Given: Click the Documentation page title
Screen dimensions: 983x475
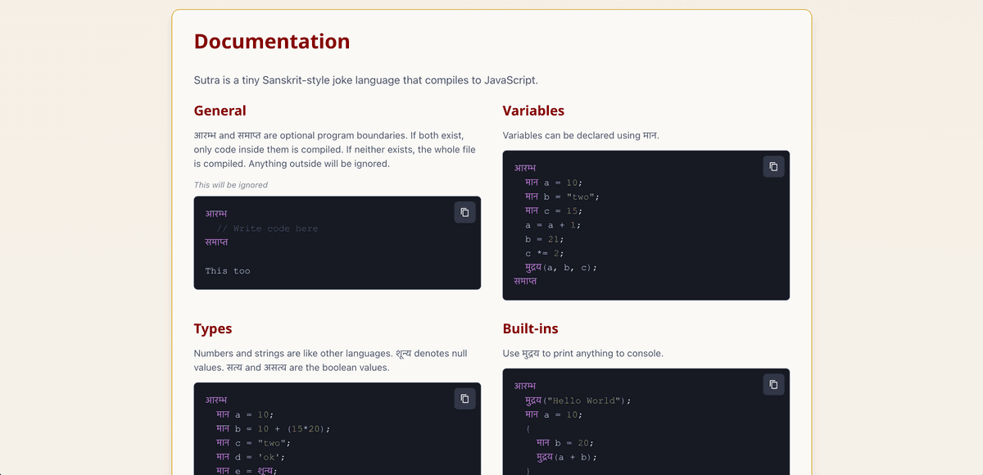Looking at the screenshot, I should [271, 41].
